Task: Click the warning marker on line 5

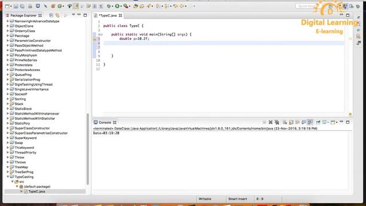Action: pyautogui.click(x=94, y=39)
